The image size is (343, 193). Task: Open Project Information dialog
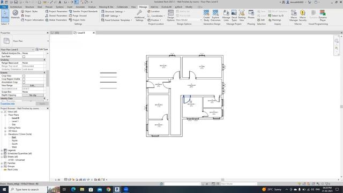[x=32, y=20]
